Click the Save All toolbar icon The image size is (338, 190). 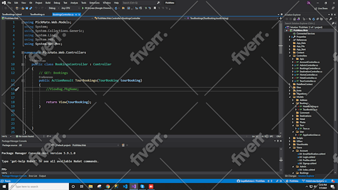pyautogui.click(x=31, y=8)
